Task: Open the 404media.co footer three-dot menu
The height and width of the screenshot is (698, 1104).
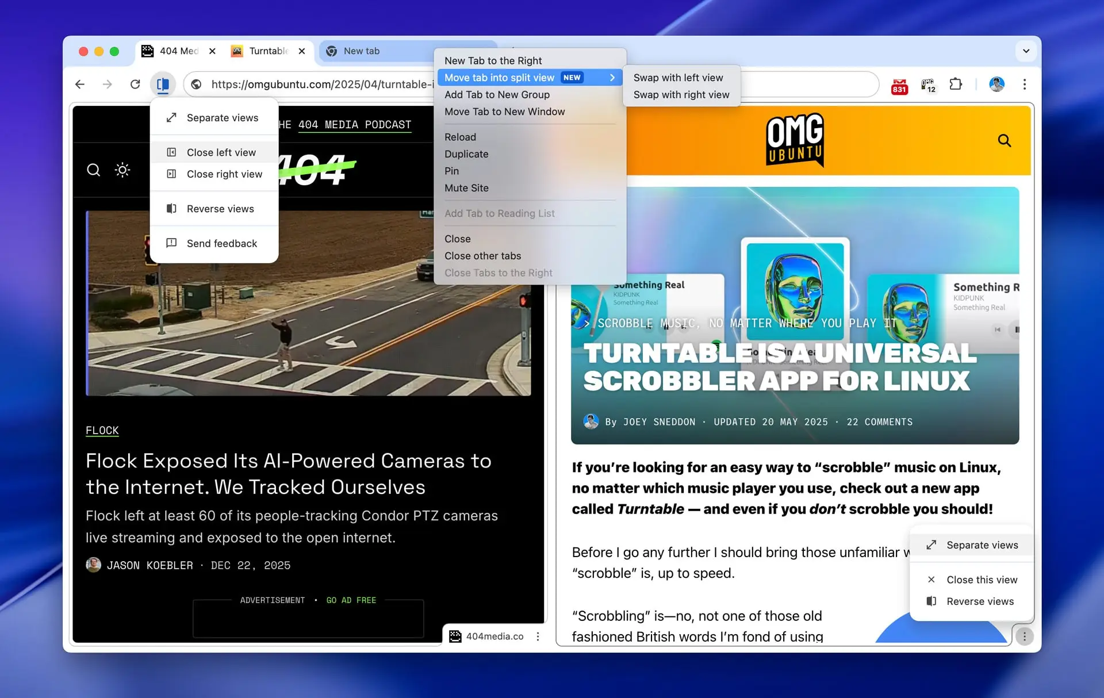Action: coord(538,636)
